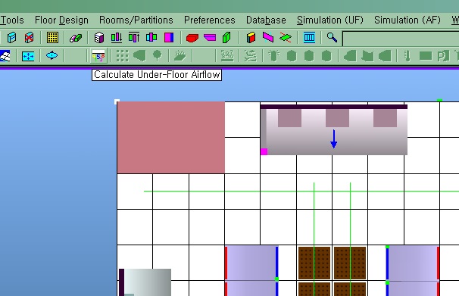Click the red 3D box icon
The image size is (459, 296).
click(x=192, y=37)
